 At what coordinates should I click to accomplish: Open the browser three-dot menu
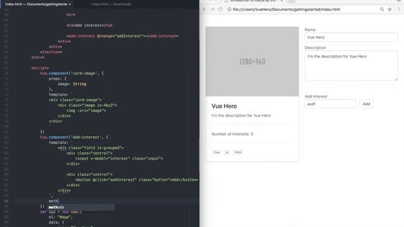(399, 9)
